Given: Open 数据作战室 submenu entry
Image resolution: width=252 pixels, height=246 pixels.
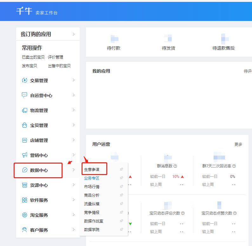Looking at the screenshot, I should tap(94, 221).
